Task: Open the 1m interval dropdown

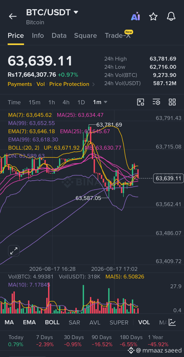Action: pos(100,102)
